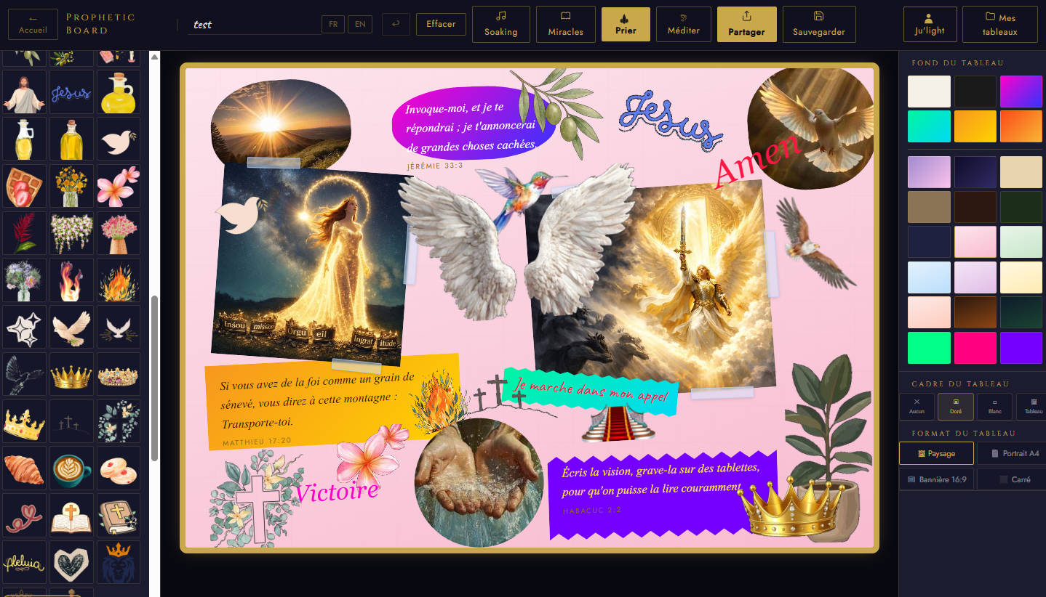Select the Blanc frame option
Screen dimensions: 1046x597
click(x=994, y=407)
